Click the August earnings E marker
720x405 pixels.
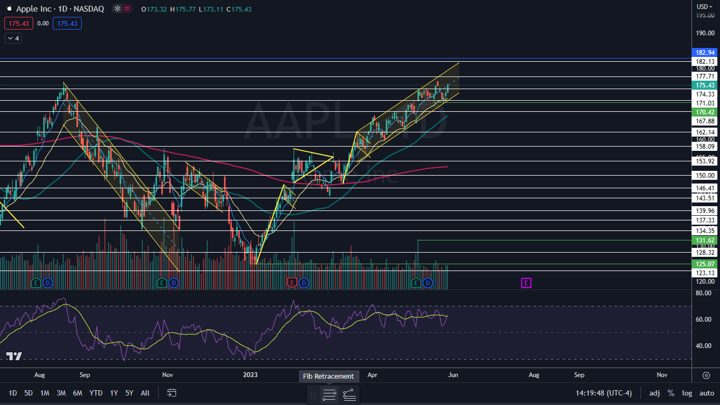[x=36, y=283]
